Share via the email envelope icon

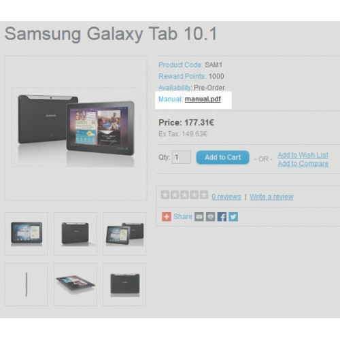click(x=199, y=217)
